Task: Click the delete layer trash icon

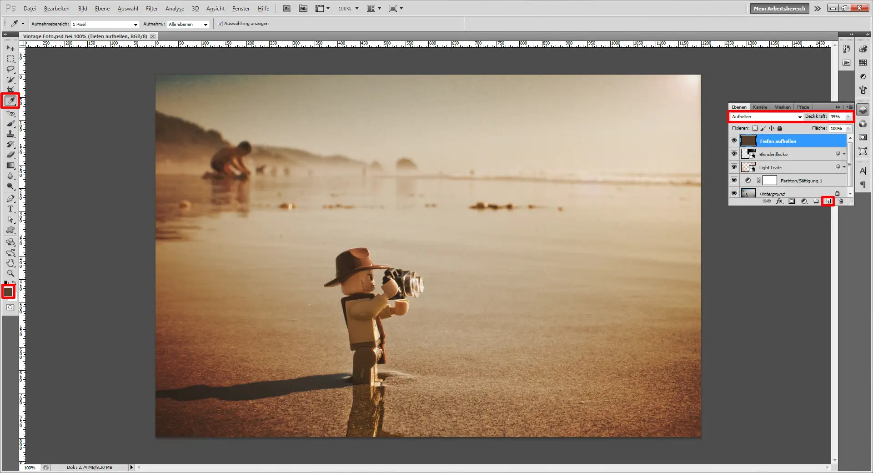Action: coord(841,201)
